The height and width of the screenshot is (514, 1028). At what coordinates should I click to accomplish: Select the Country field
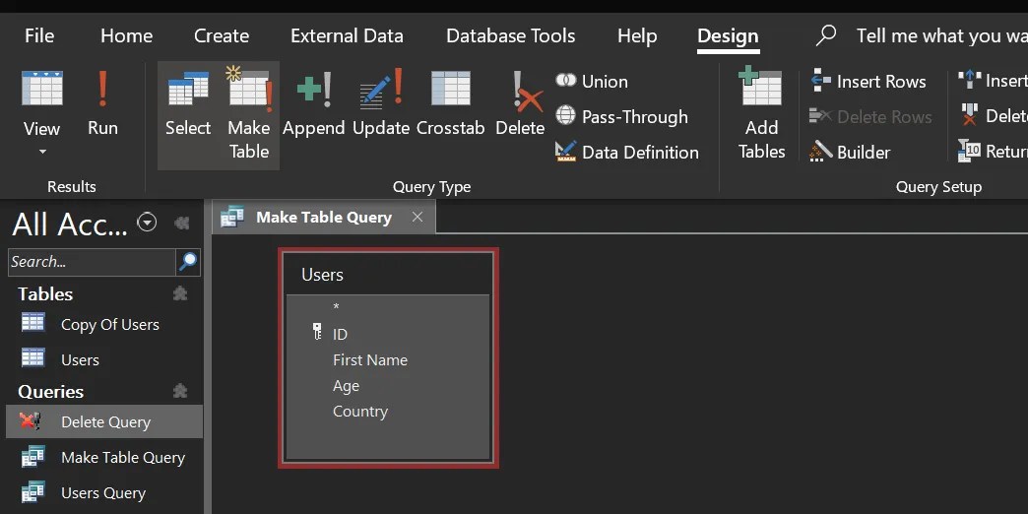point(360,411)
